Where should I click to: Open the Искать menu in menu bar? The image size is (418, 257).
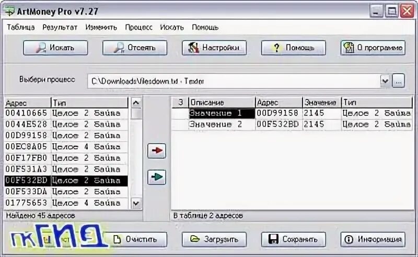[172, 27]
